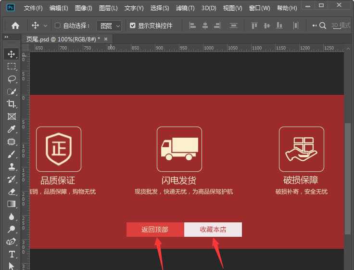Screen dimensions: 354x270
Task: Open the 图层 auto-select dropdown
Action: point(109,26)
